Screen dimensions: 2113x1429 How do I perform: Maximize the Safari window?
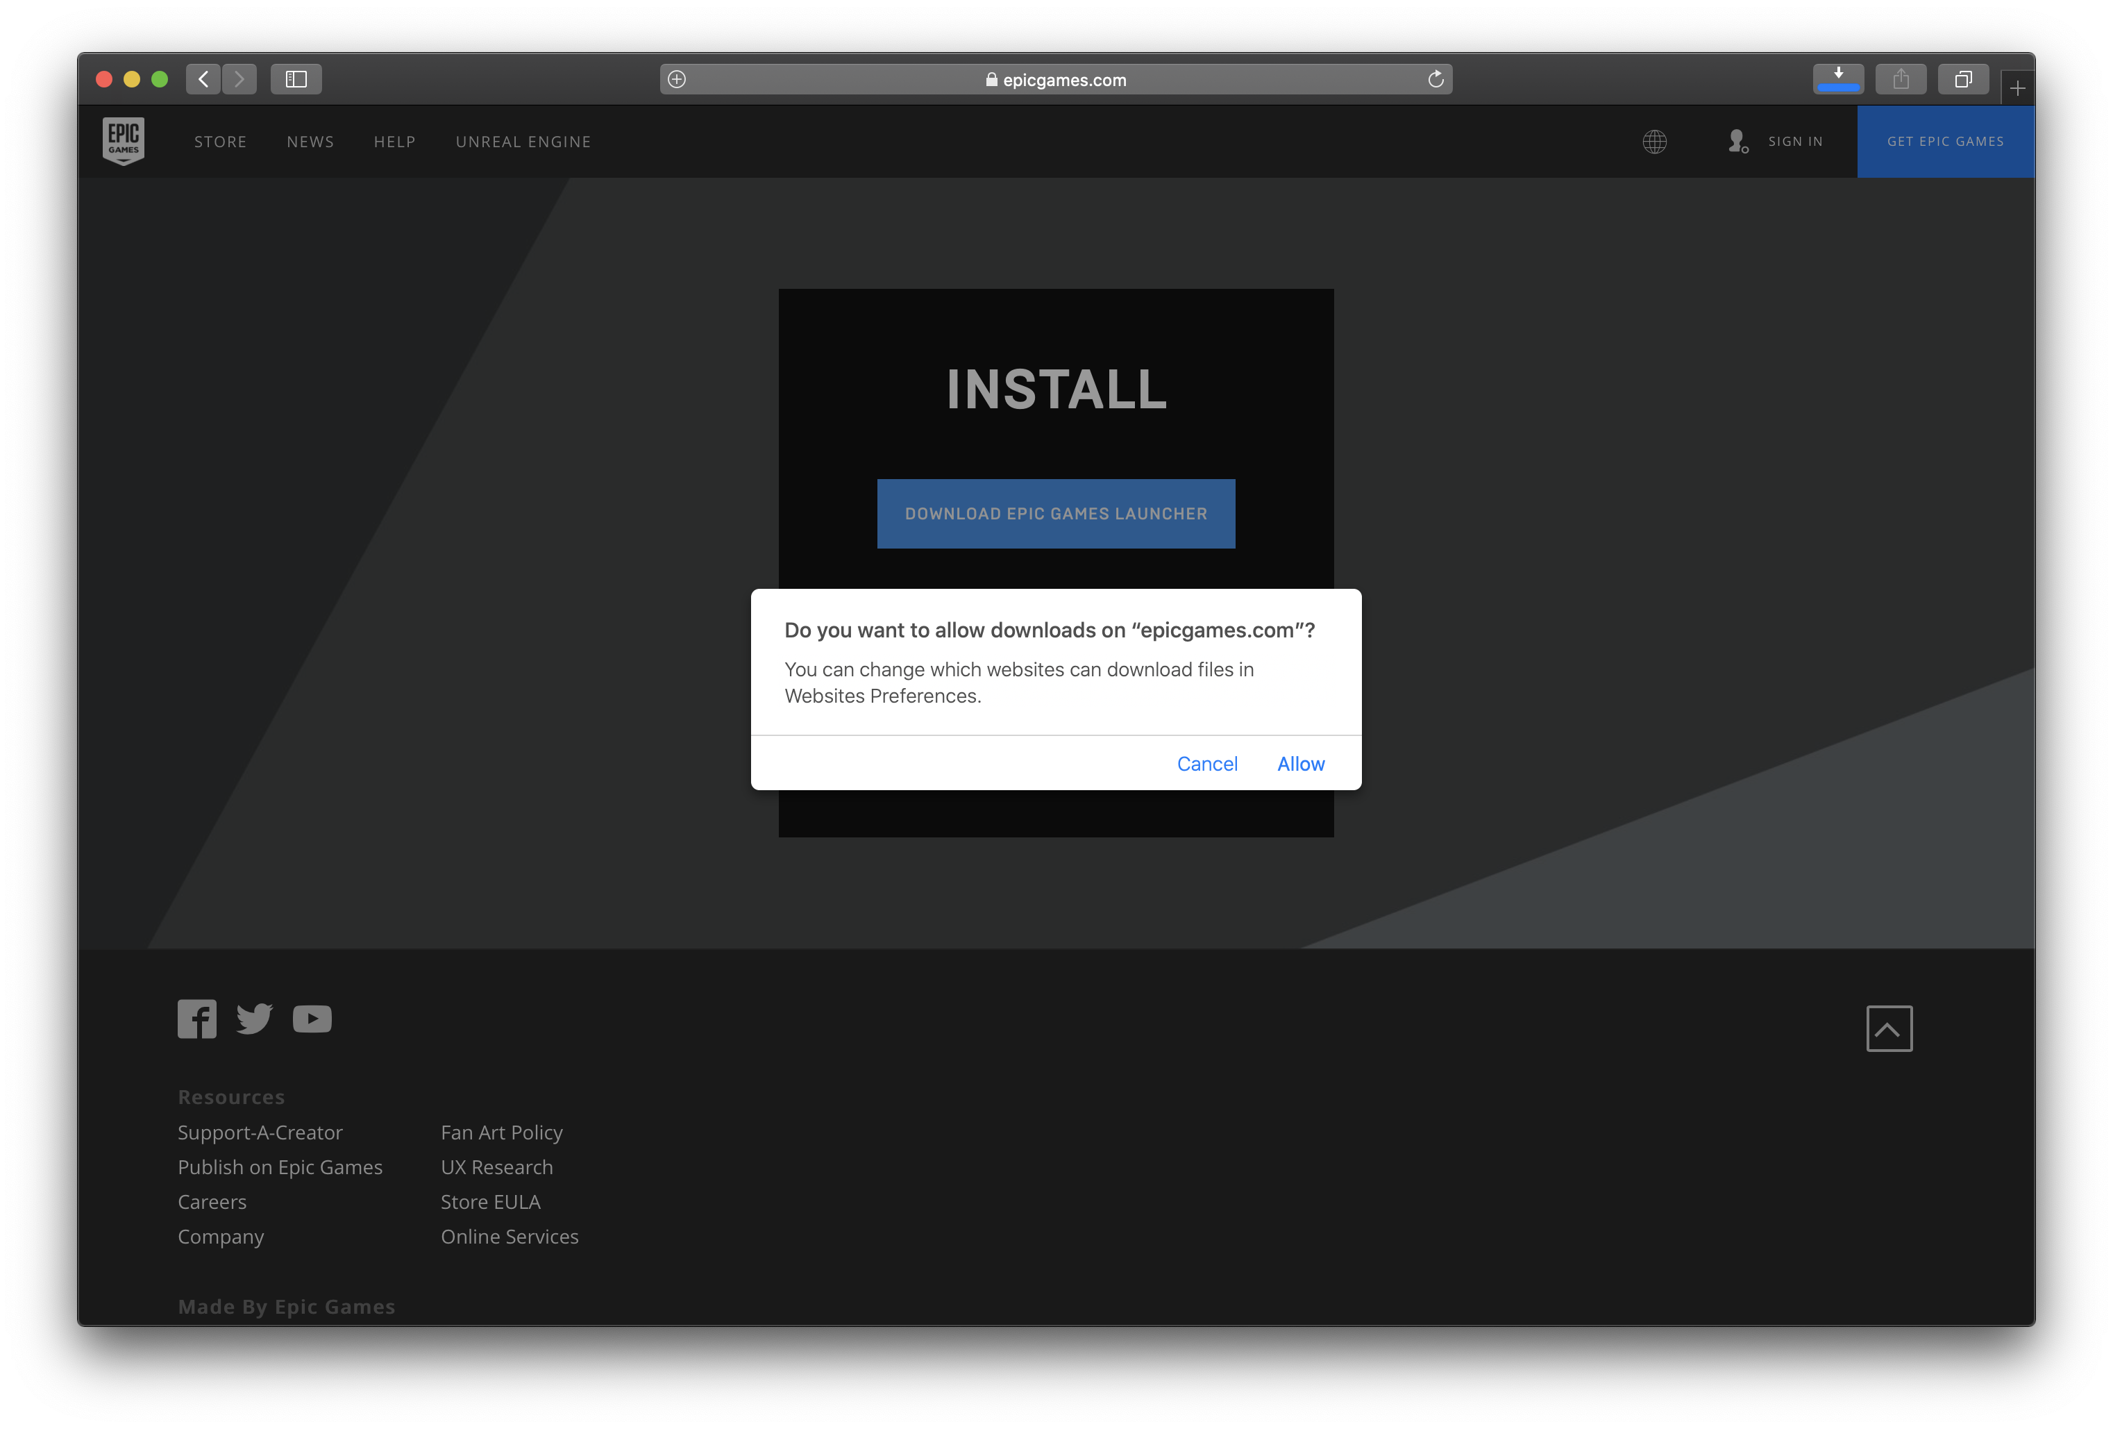[x=160, y=79]
